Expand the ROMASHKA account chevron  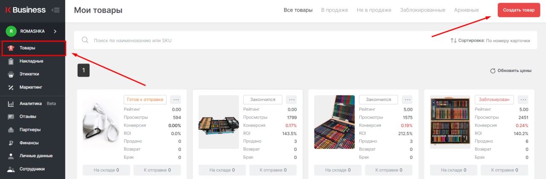(x=55, y=31)
